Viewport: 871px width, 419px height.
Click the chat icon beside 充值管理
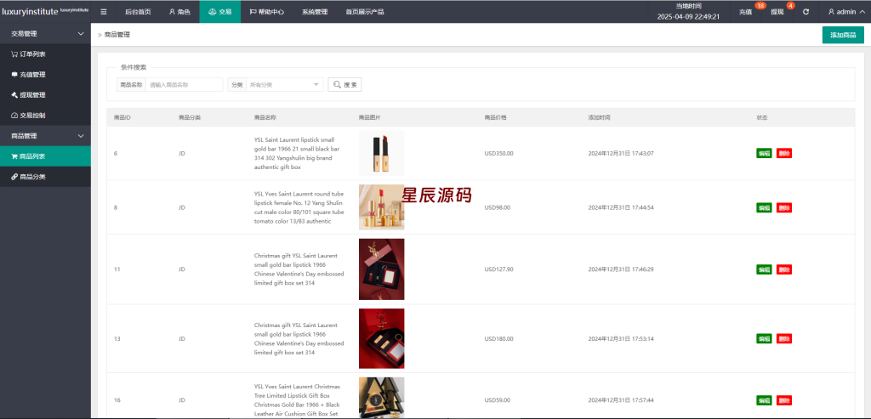[14, 74]
